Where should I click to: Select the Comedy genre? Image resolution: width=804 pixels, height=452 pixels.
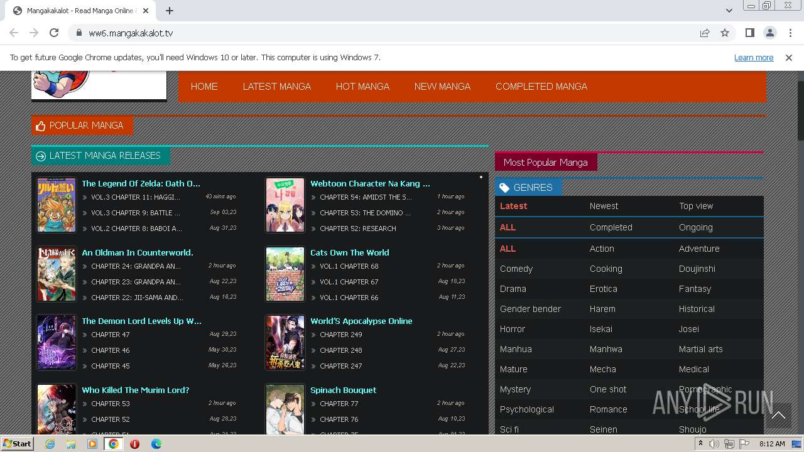516,269
